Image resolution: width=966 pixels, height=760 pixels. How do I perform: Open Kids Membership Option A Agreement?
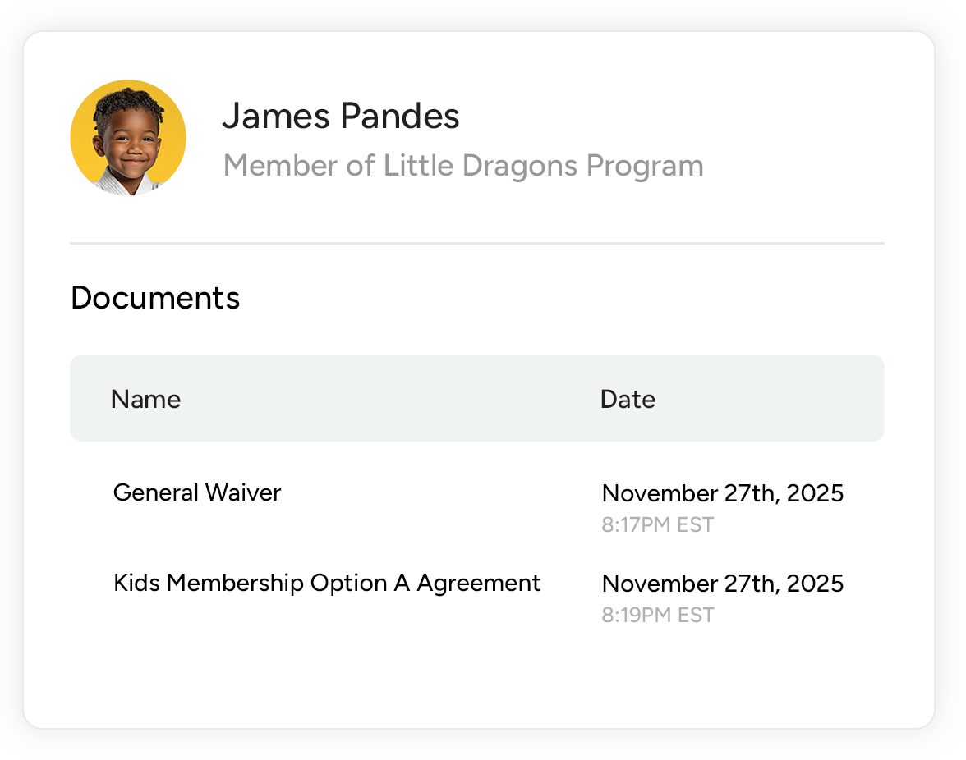pos(327,583)
